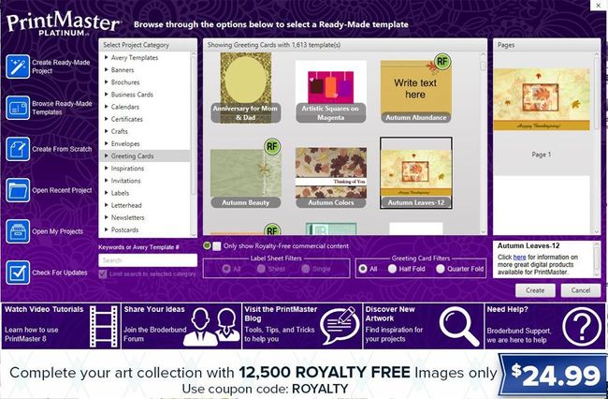Expand the Calendars category arrow
The width and height of the screenshot is (608, 399).
107,107
